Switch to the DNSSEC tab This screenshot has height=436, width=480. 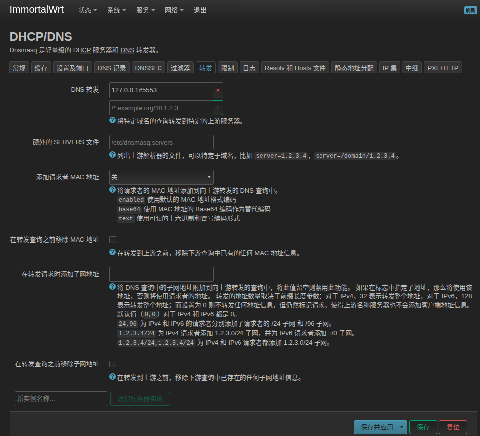[x=148, y=68]
